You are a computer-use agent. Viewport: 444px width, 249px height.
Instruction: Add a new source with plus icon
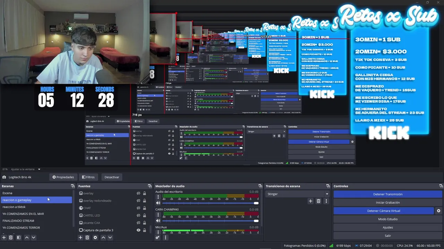click(x=80, y=238)
